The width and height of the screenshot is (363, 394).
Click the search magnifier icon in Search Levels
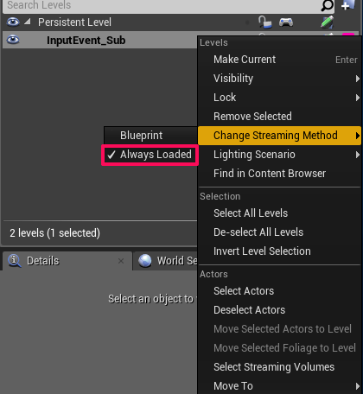tap(327, 5)
